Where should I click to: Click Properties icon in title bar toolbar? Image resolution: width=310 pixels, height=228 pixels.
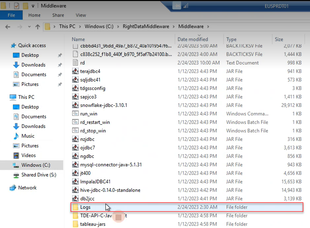coord(17,6)
